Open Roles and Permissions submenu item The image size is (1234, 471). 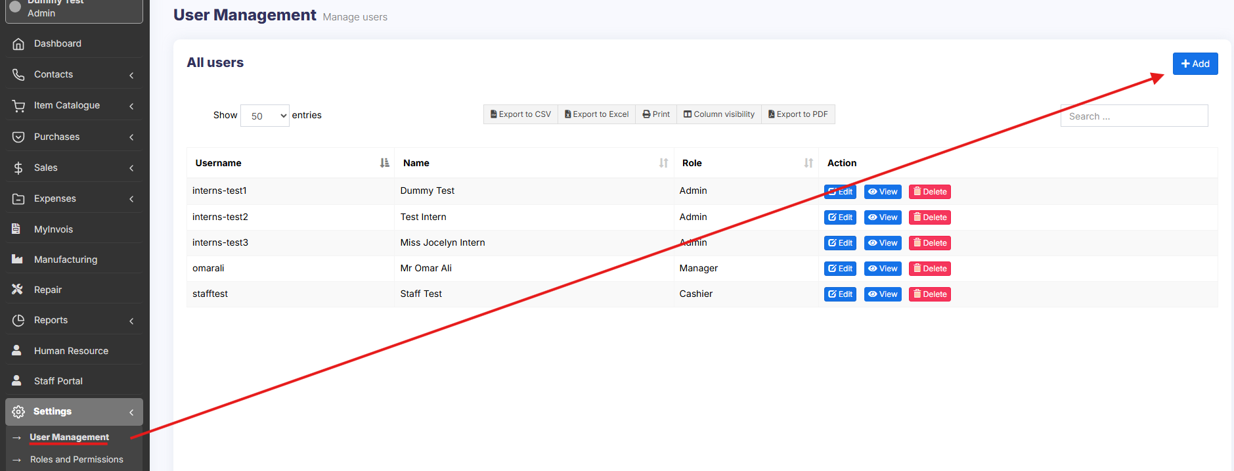76,460
